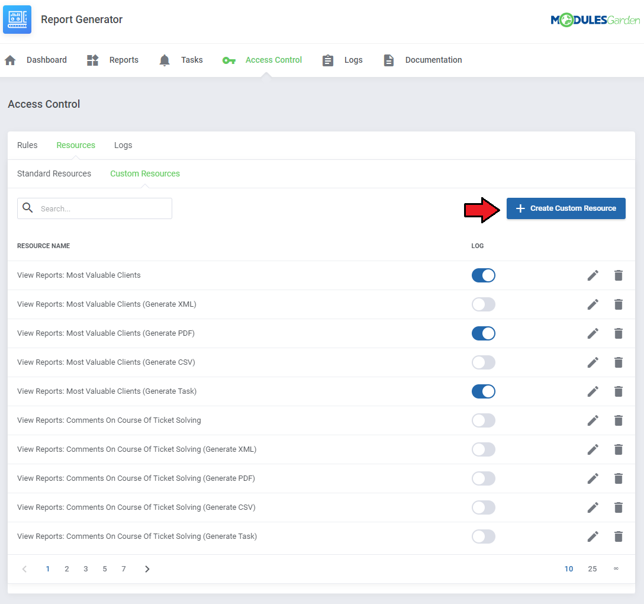Go to page 2
This screenshot has width=644, height=604.
point(66,569)
